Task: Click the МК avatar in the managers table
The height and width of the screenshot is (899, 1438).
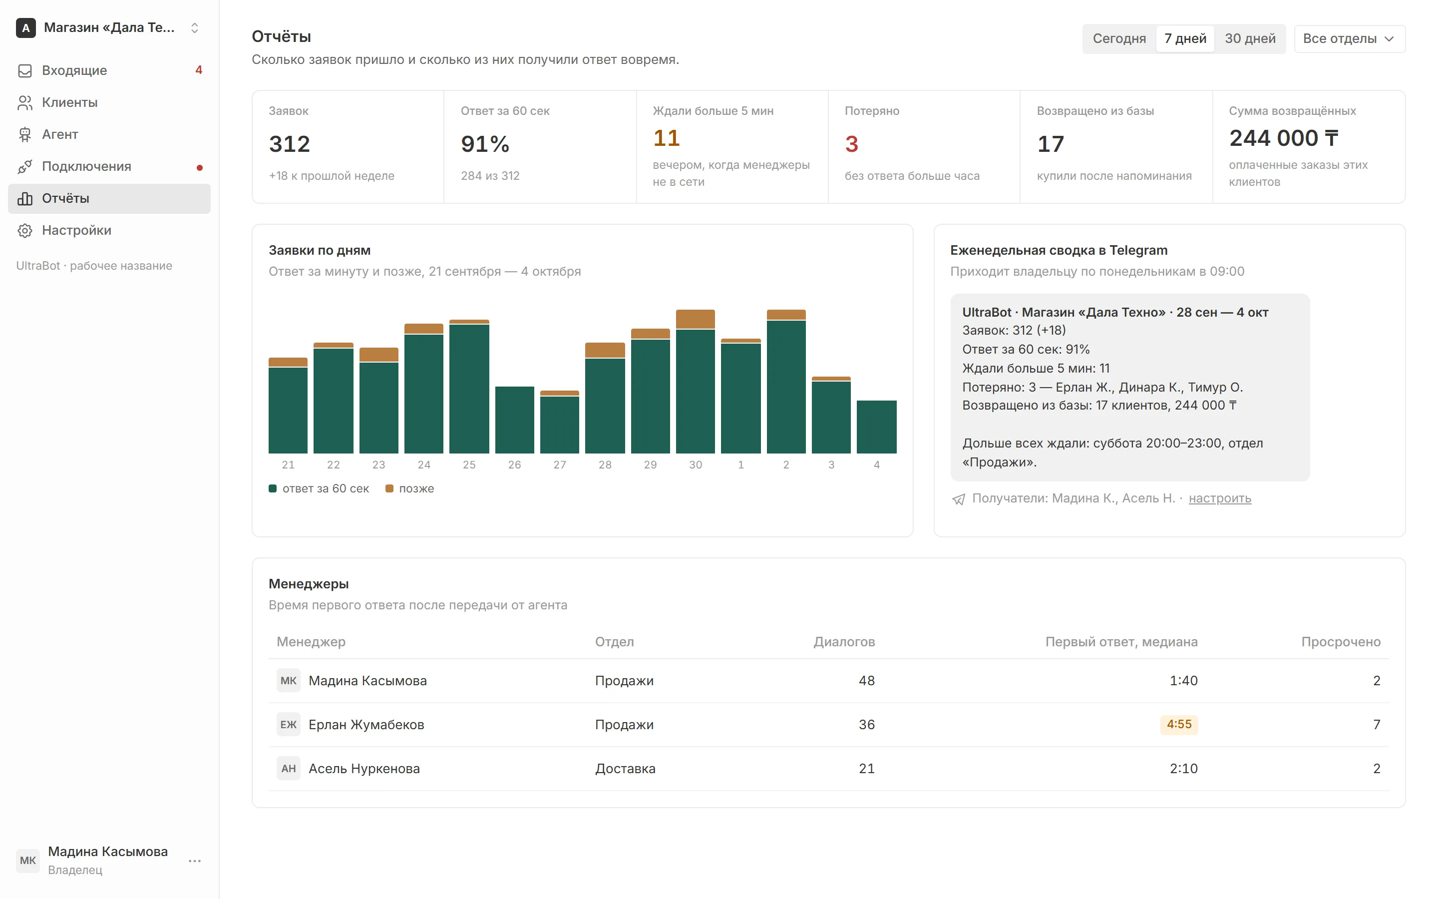Action: 288,681
